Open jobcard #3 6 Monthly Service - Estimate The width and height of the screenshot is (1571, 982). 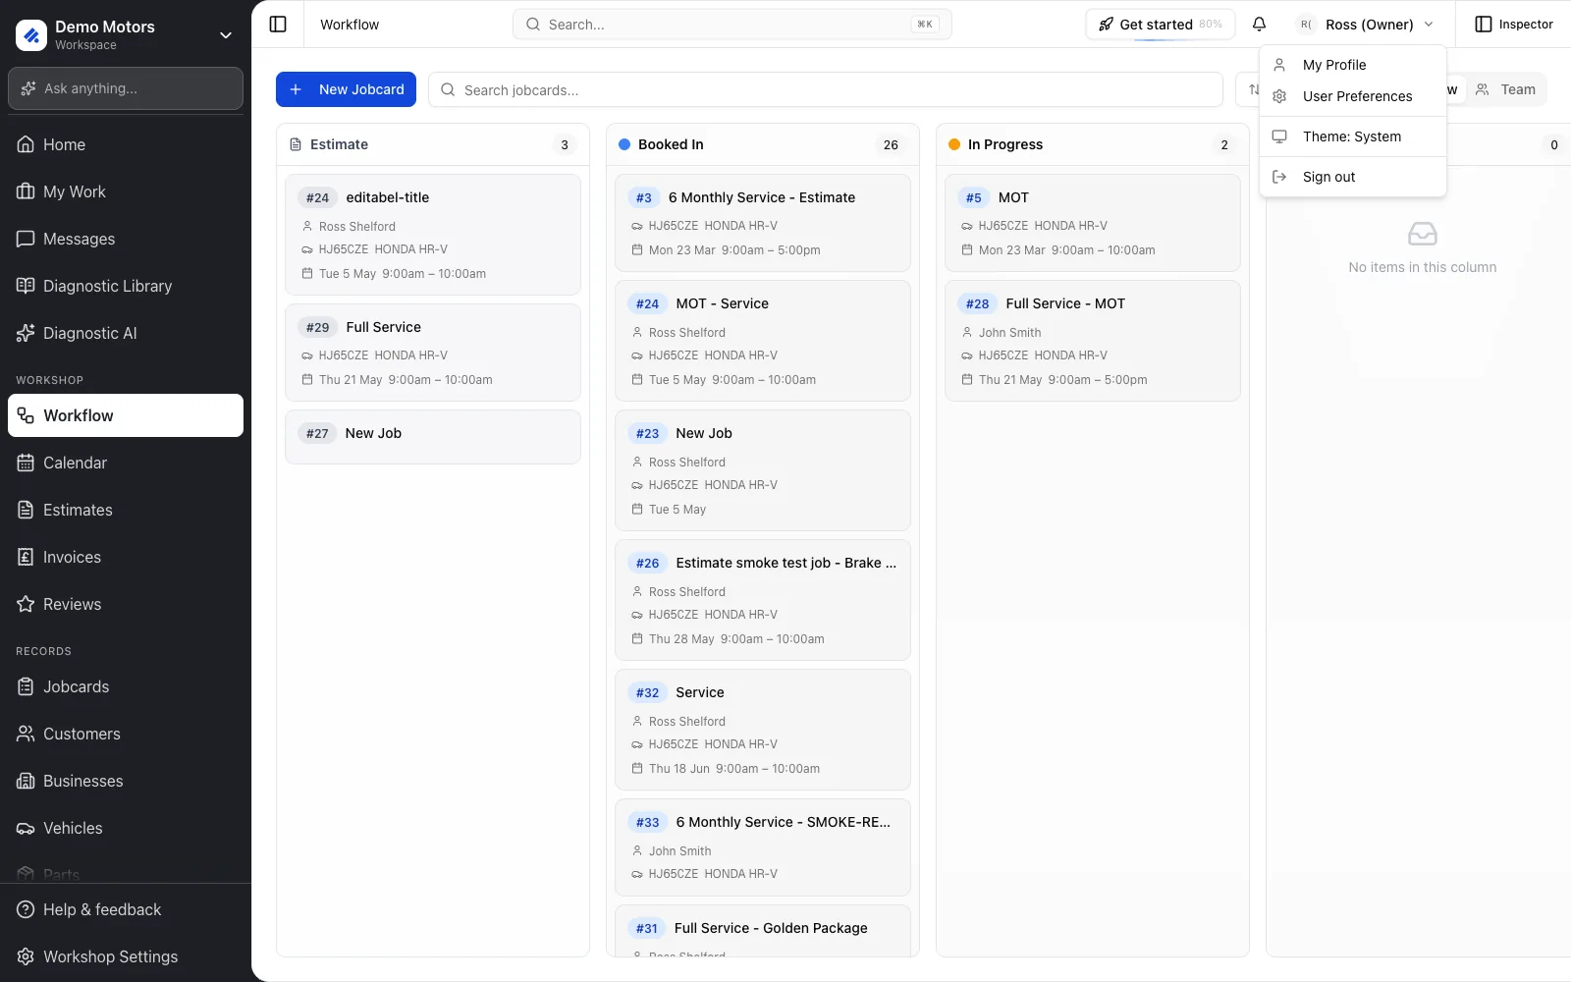[x=763, y=223]
